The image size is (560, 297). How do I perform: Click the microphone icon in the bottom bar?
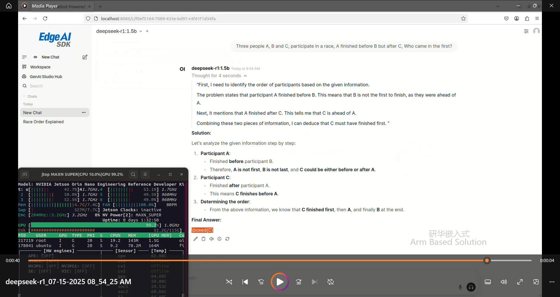pos(460,287)
